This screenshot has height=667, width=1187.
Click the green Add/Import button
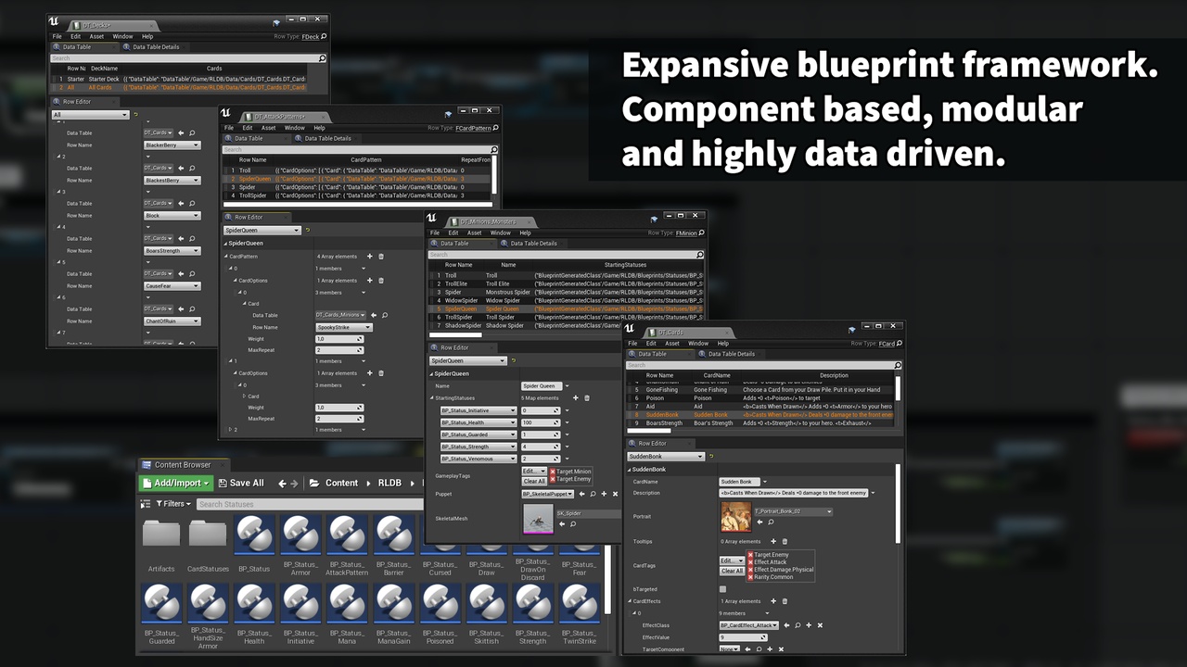tap(176, 483)
